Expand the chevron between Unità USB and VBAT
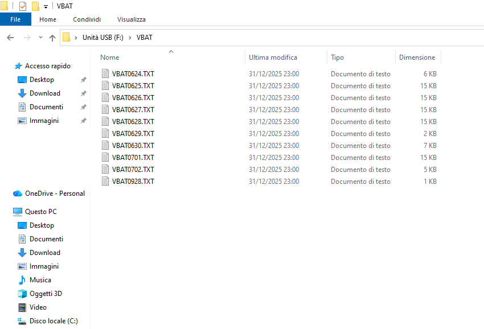The height and width of the screenshot is (329, 484). coord(130,38)
